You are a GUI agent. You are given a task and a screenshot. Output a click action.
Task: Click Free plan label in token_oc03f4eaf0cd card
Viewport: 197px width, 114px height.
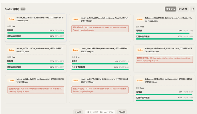(x=142, y=88)
